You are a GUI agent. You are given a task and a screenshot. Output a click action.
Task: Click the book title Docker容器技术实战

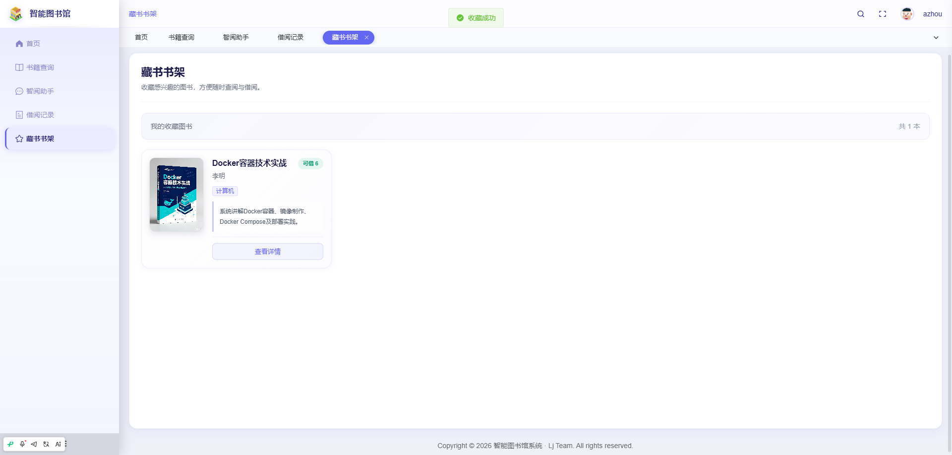[249, 163]
